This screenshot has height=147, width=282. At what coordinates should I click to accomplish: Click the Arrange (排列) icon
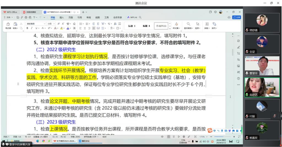(214, 24)
